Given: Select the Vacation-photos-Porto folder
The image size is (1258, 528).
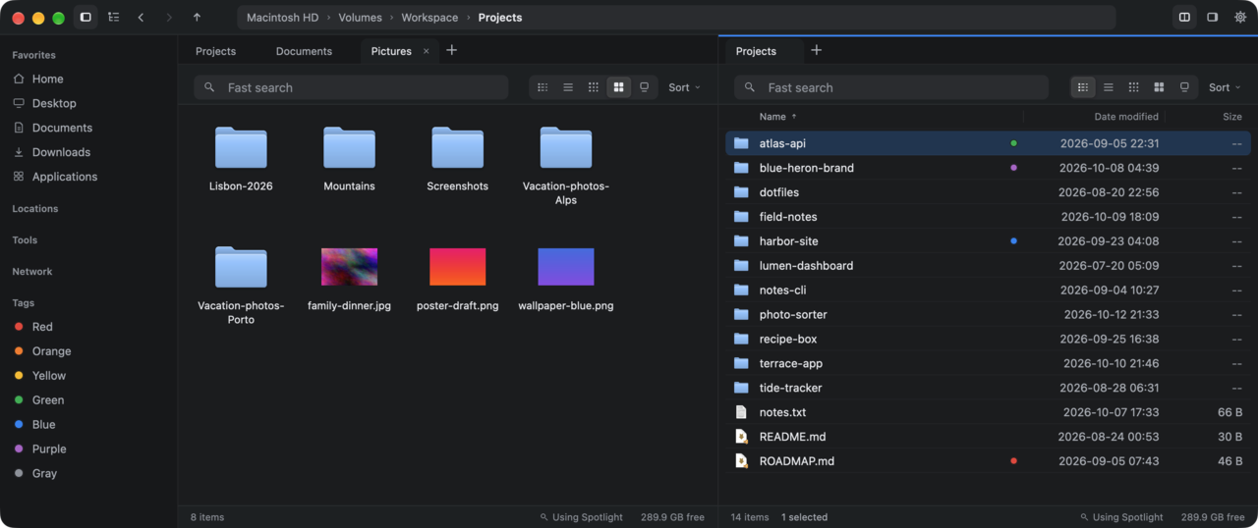Looking at the screenshot, I should [x=241, y=284].
